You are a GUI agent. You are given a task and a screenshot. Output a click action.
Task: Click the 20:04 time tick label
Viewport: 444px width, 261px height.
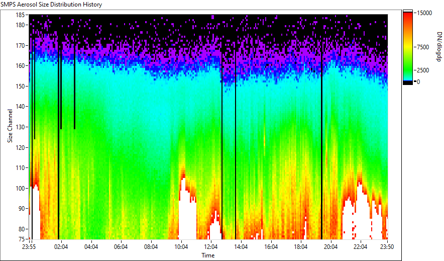click(x=330, y=247)
